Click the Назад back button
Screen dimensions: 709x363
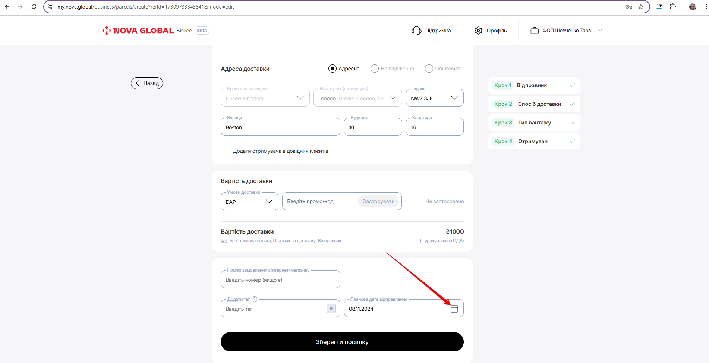click(147, 83)
